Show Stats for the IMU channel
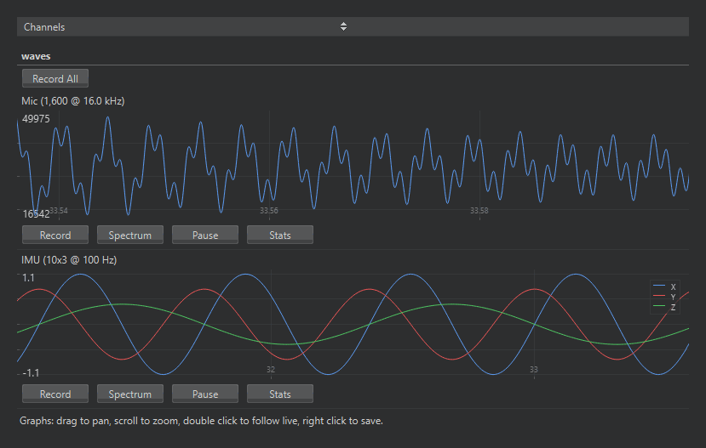Image resolution: width=706 pixels, height=448 pixels. (x=280, y=394)
